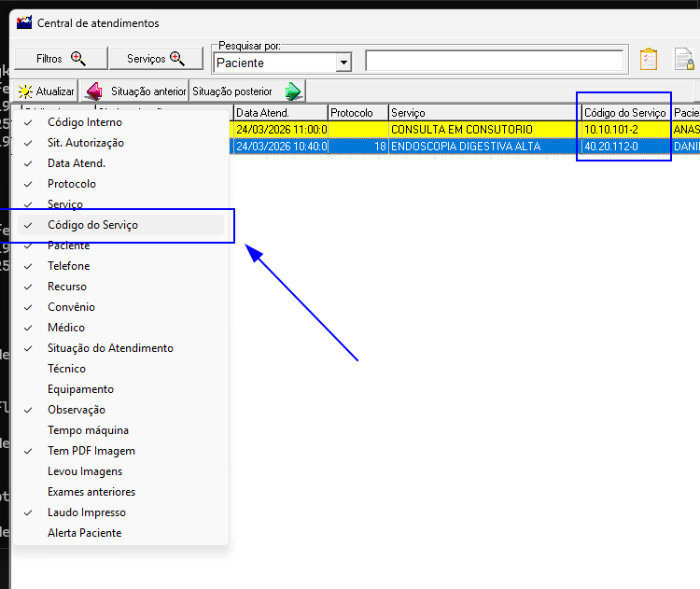Click Situação posterior button

point(232,91)
